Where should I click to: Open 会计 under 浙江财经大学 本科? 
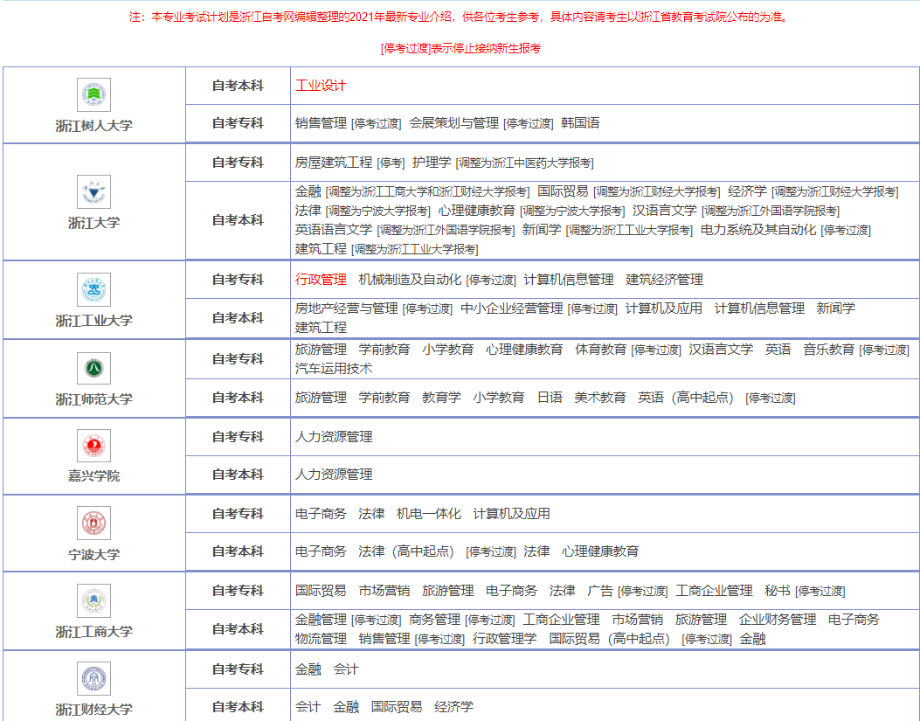tap(307, 706)
